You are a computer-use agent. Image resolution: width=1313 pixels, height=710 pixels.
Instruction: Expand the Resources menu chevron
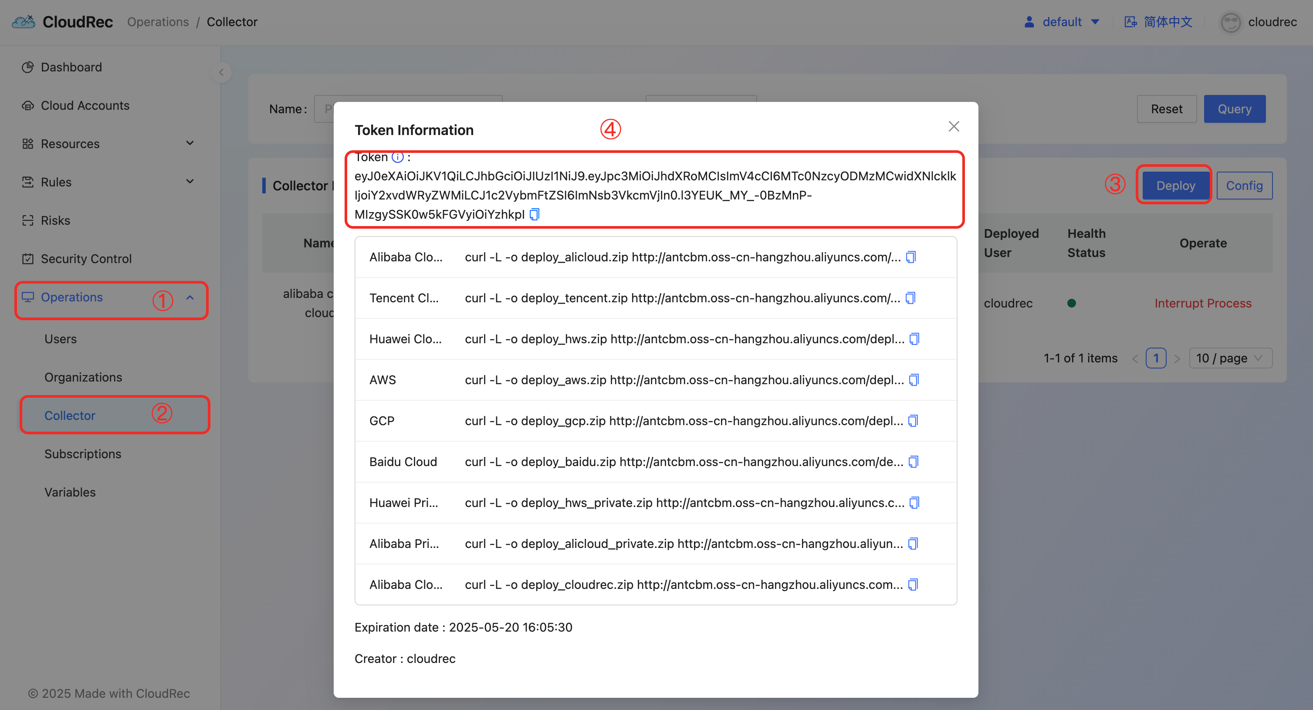[190, 143]
